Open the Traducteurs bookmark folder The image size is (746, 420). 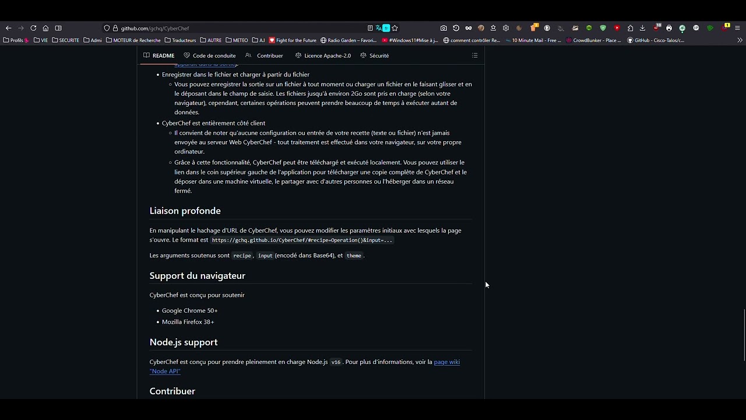click(181, 40)
